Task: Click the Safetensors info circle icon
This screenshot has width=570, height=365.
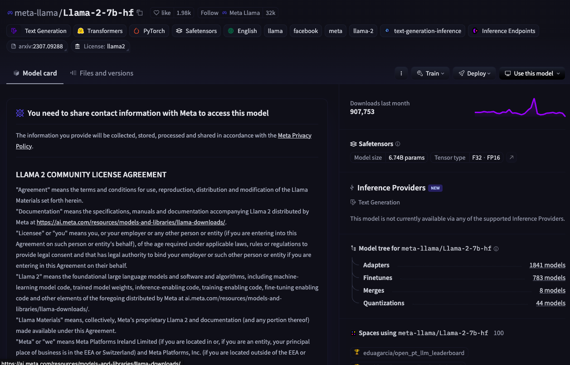Action: click(398, 144)
